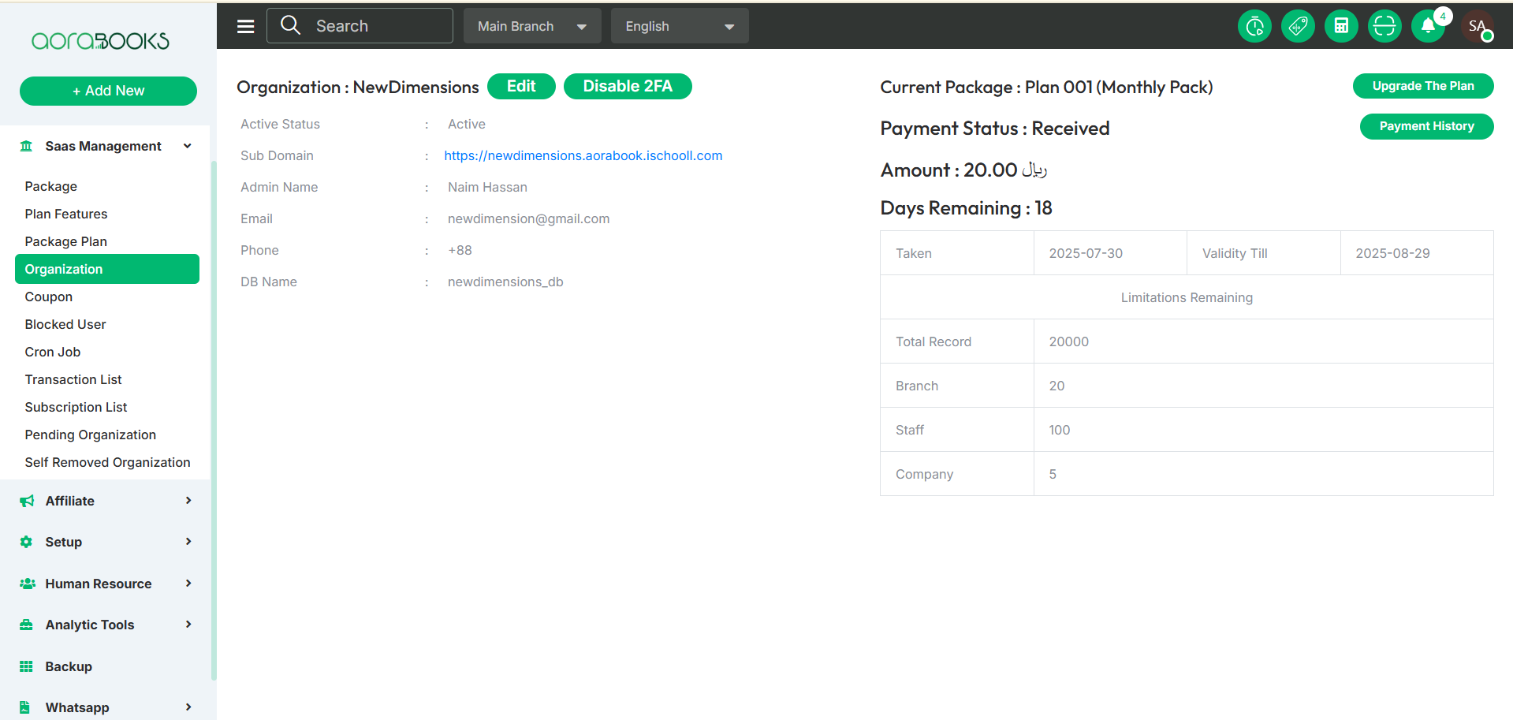Click the Validity Till date 2025-08-29 cell

point(1417,253)
